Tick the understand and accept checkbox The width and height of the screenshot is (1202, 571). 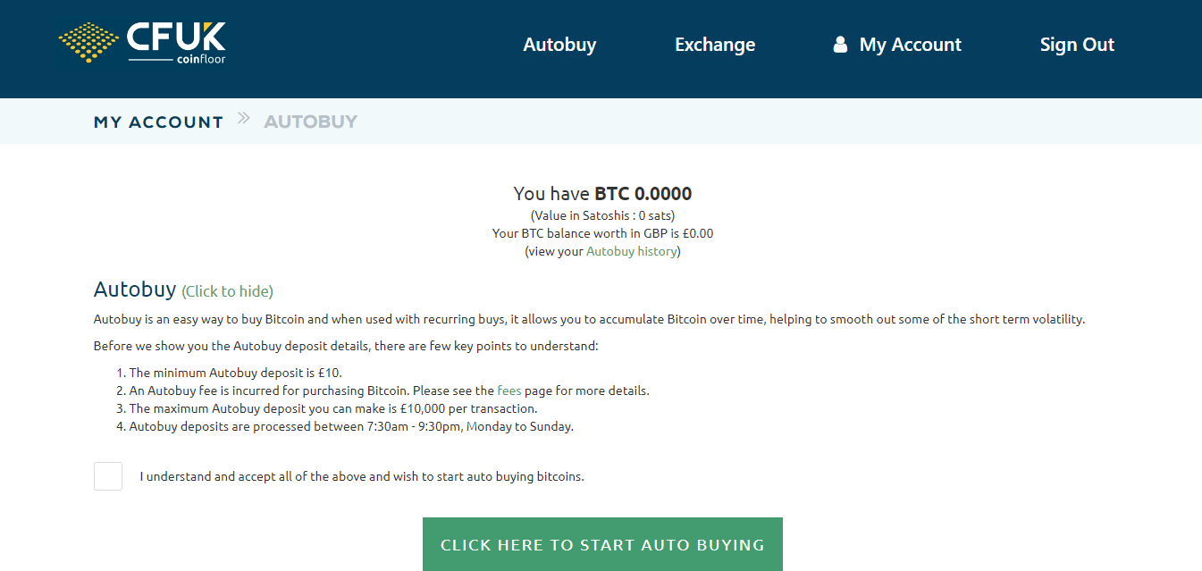(x=108, y=476)
